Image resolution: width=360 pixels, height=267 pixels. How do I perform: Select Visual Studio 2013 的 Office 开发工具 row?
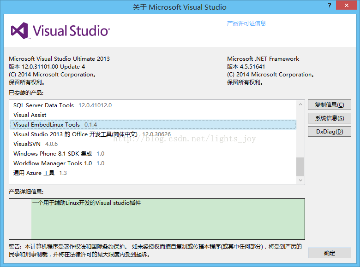[x=153, y=134]
